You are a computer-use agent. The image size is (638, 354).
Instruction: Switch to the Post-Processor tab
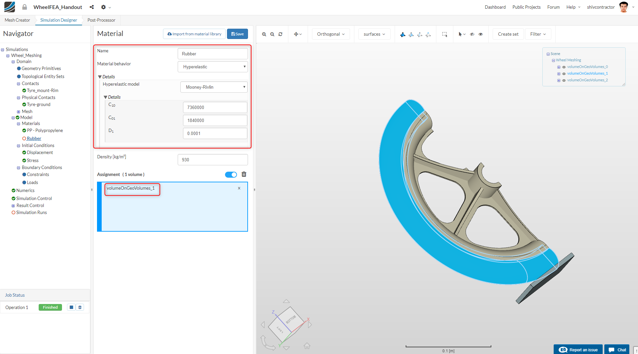(101, 20)
